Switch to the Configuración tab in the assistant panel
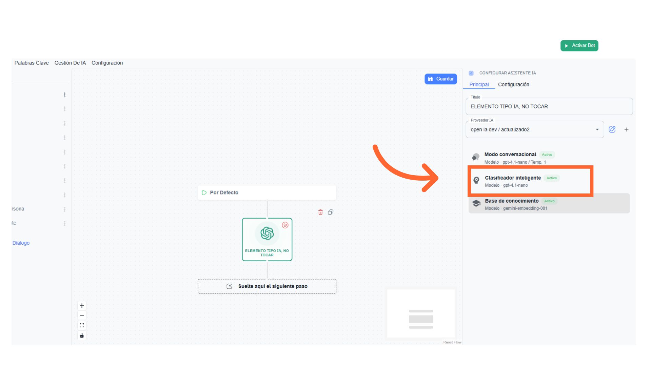This screenshot has height=366, width=651. (513, 84)
